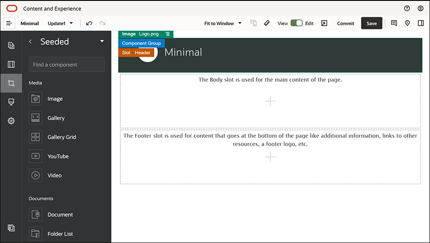Select the Folder List component icon

tap(35, 234)
